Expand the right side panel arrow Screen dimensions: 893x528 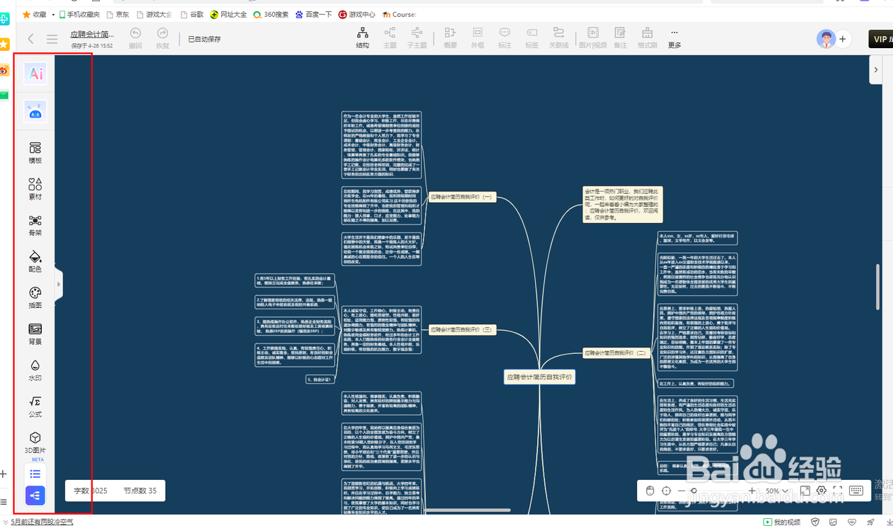point(876,70)
